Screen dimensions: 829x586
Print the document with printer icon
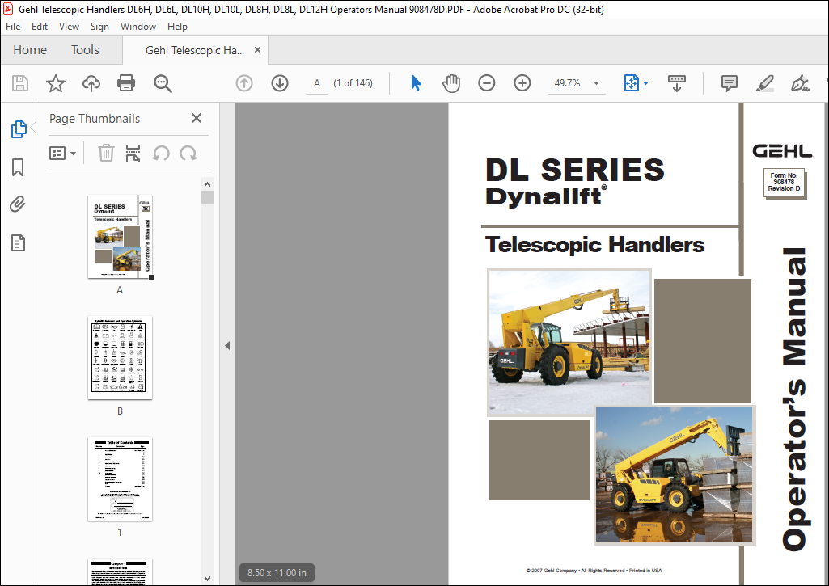point(126,83)
